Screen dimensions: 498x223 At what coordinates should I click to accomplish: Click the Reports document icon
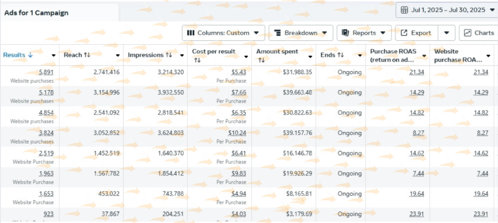point(345,33)
